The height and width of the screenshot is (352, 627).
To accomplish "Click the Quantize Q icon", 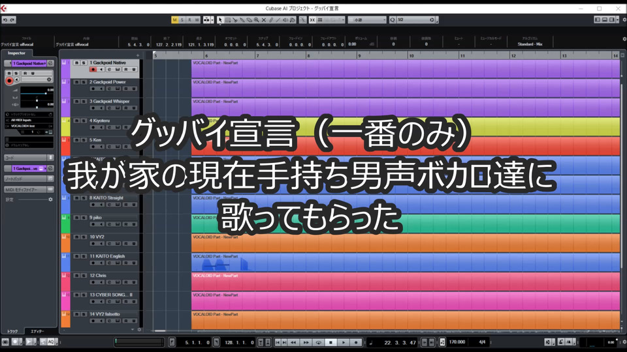I will click(x=393, y=20).
